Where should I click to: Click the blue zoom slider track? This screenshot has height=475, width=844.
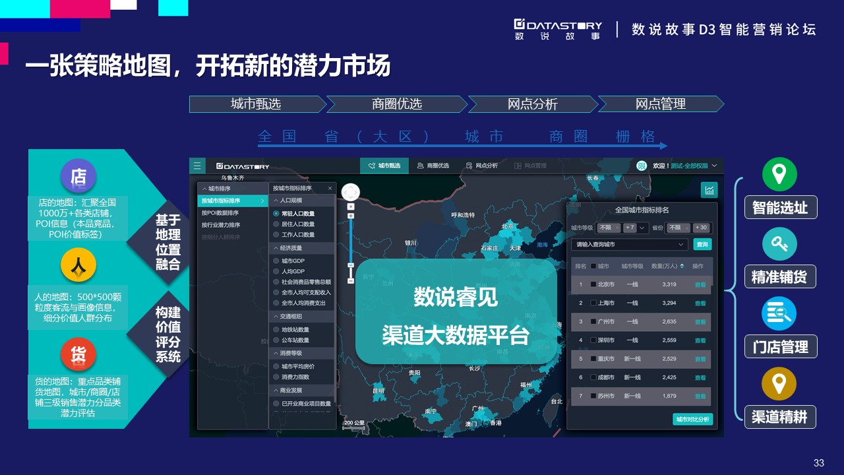351,241
